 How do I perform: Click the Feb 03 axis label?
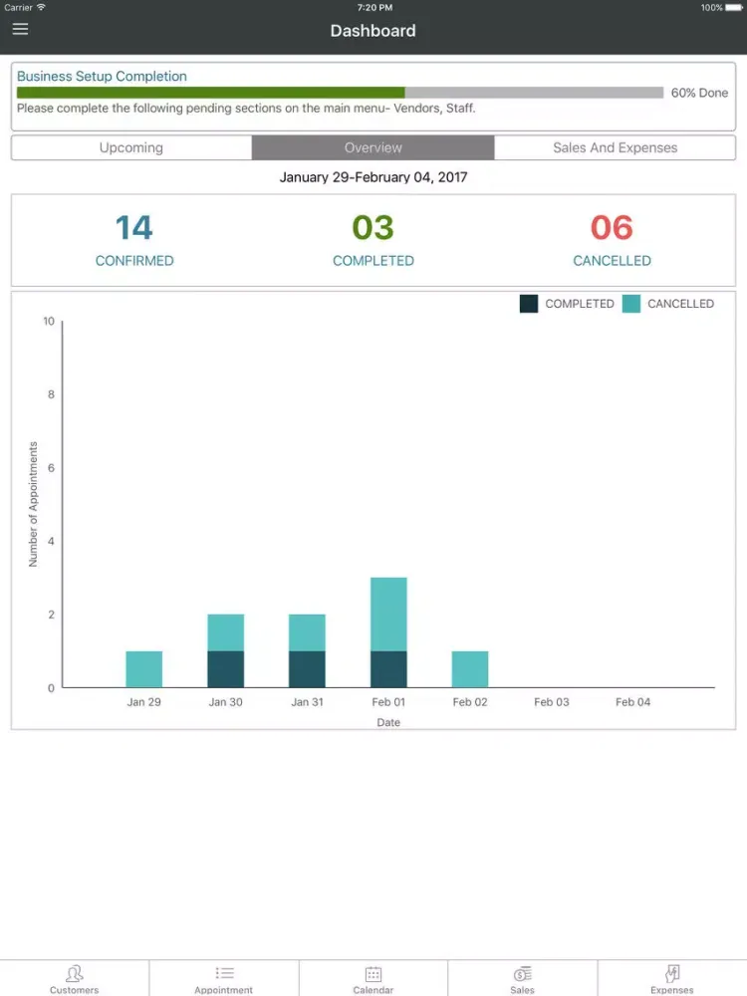point(552,702)
